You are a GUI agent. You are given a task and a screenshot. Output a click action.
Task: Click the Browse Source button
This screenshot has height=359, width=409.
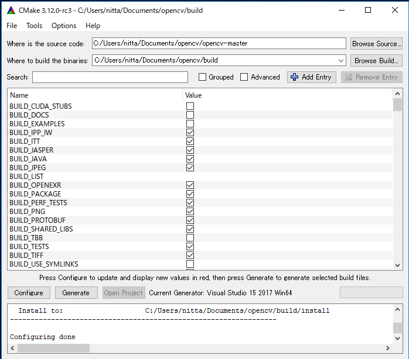click(x=376, y=44)
